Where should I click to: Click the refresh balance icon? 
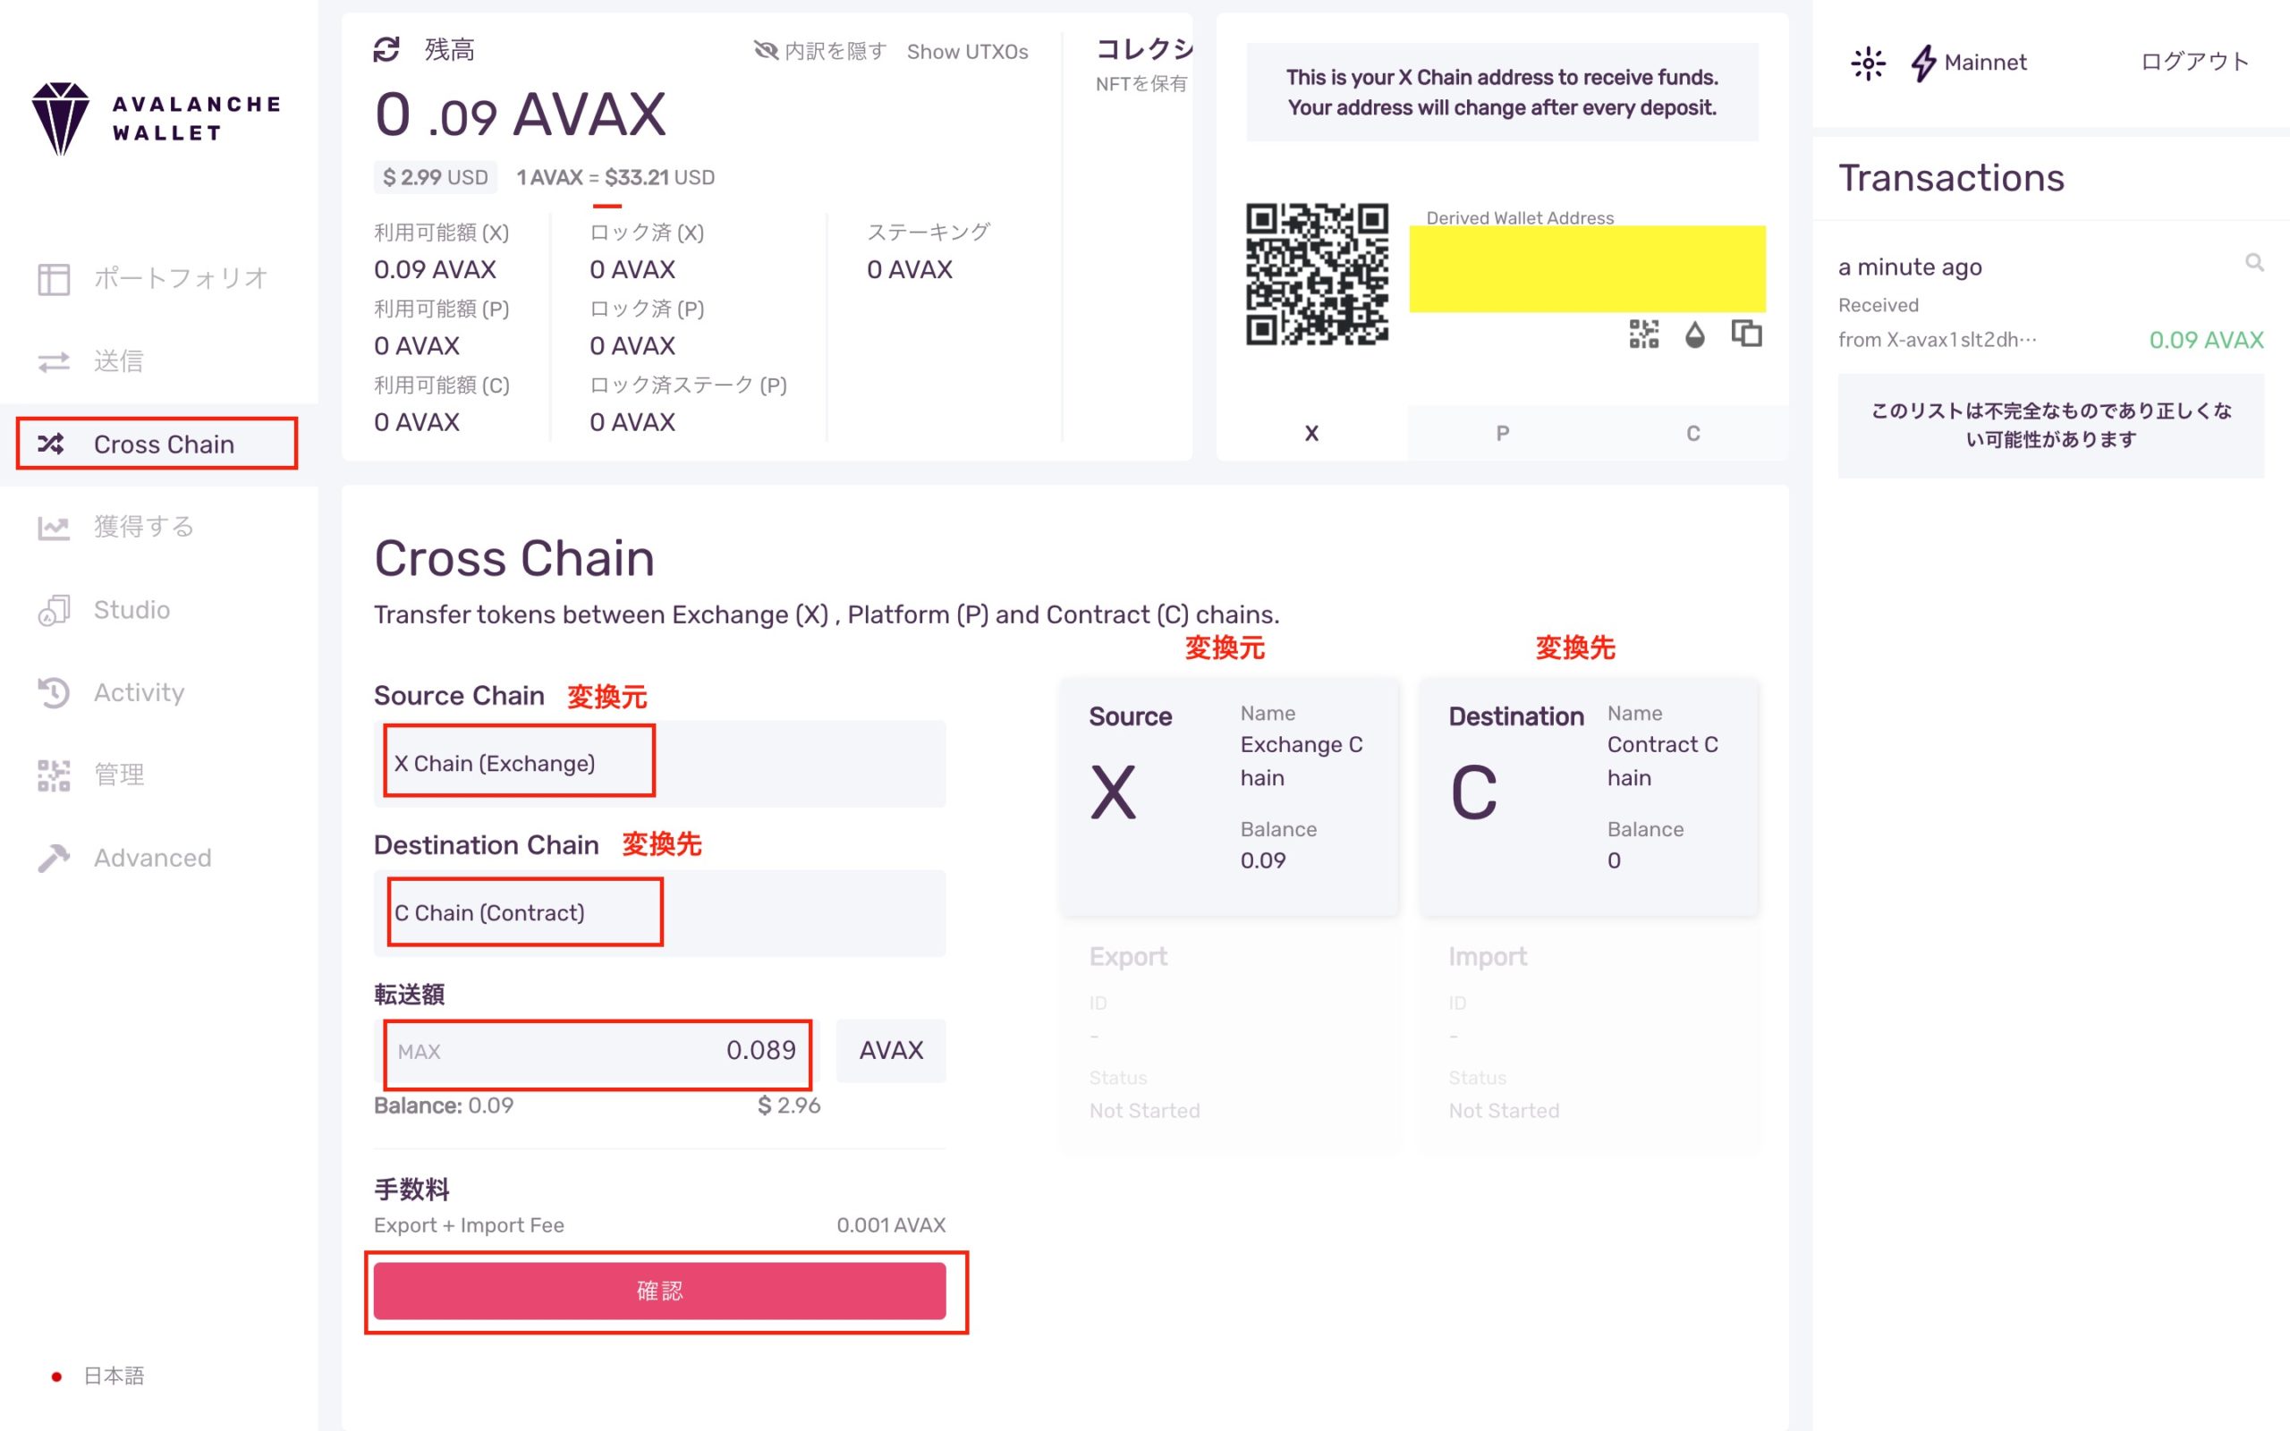(386, 50)
